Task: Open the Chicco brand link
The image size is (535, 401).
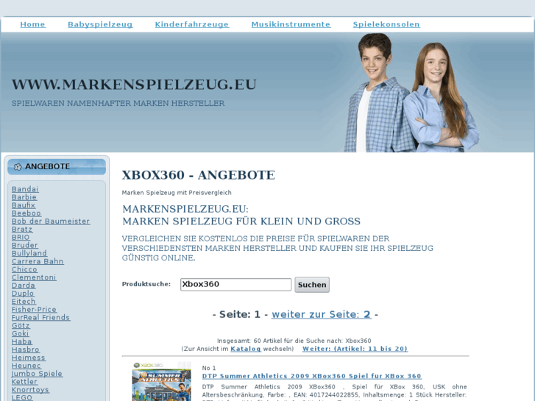Action: (x=24, y=269)
